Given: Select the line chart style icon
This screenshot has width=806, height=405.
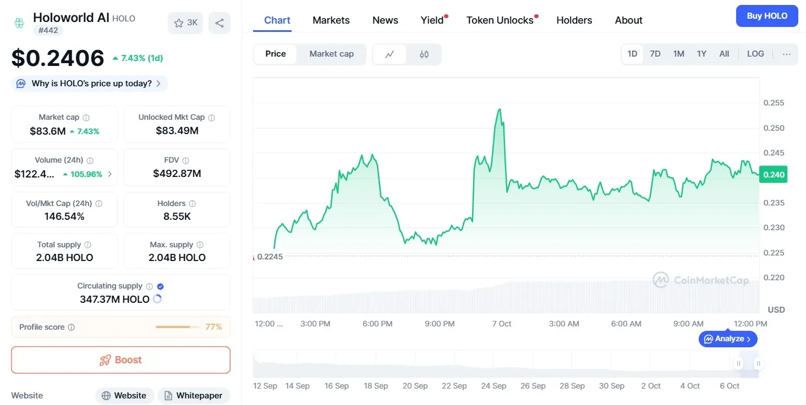Looking at the screenshot, I should point(390,54).
